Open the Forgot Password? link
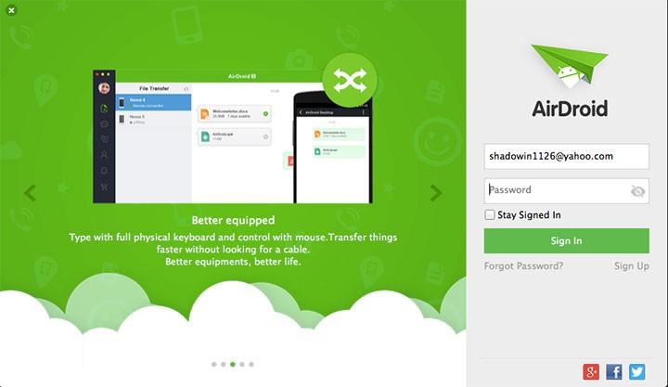 (523, 266)
